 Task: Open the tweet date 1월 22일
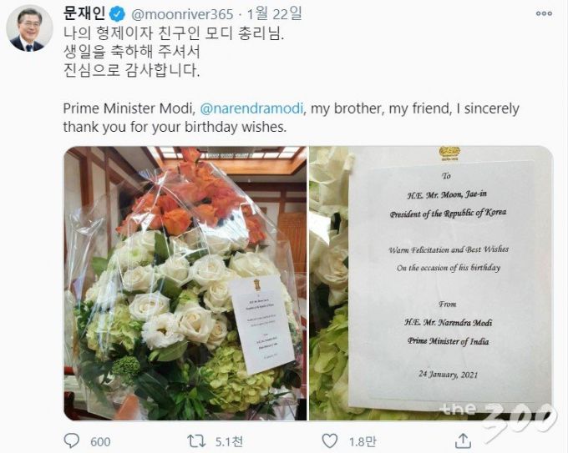coord(274,14)
